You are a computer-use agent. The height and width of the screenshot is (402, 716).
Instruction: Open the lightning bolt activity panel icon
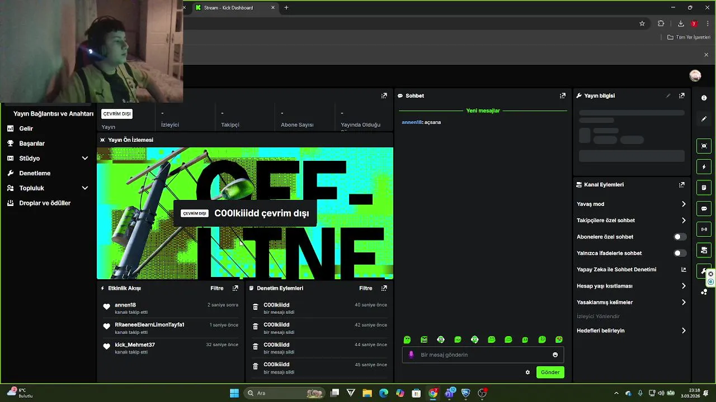(704, 167)
